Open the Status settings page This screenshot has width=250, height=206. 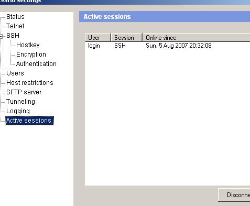coord(15,17)
